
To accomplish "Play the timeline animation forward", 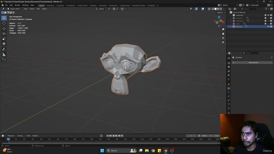I will pyautogui.click(x=116, y=136).
